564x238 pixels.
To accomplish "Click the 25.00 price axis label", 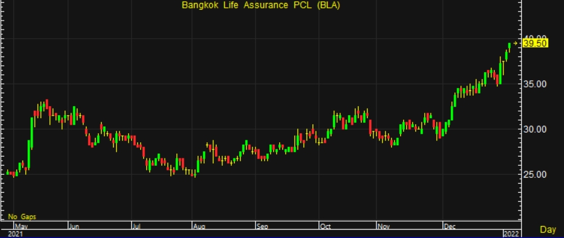I will pos(535,175).
